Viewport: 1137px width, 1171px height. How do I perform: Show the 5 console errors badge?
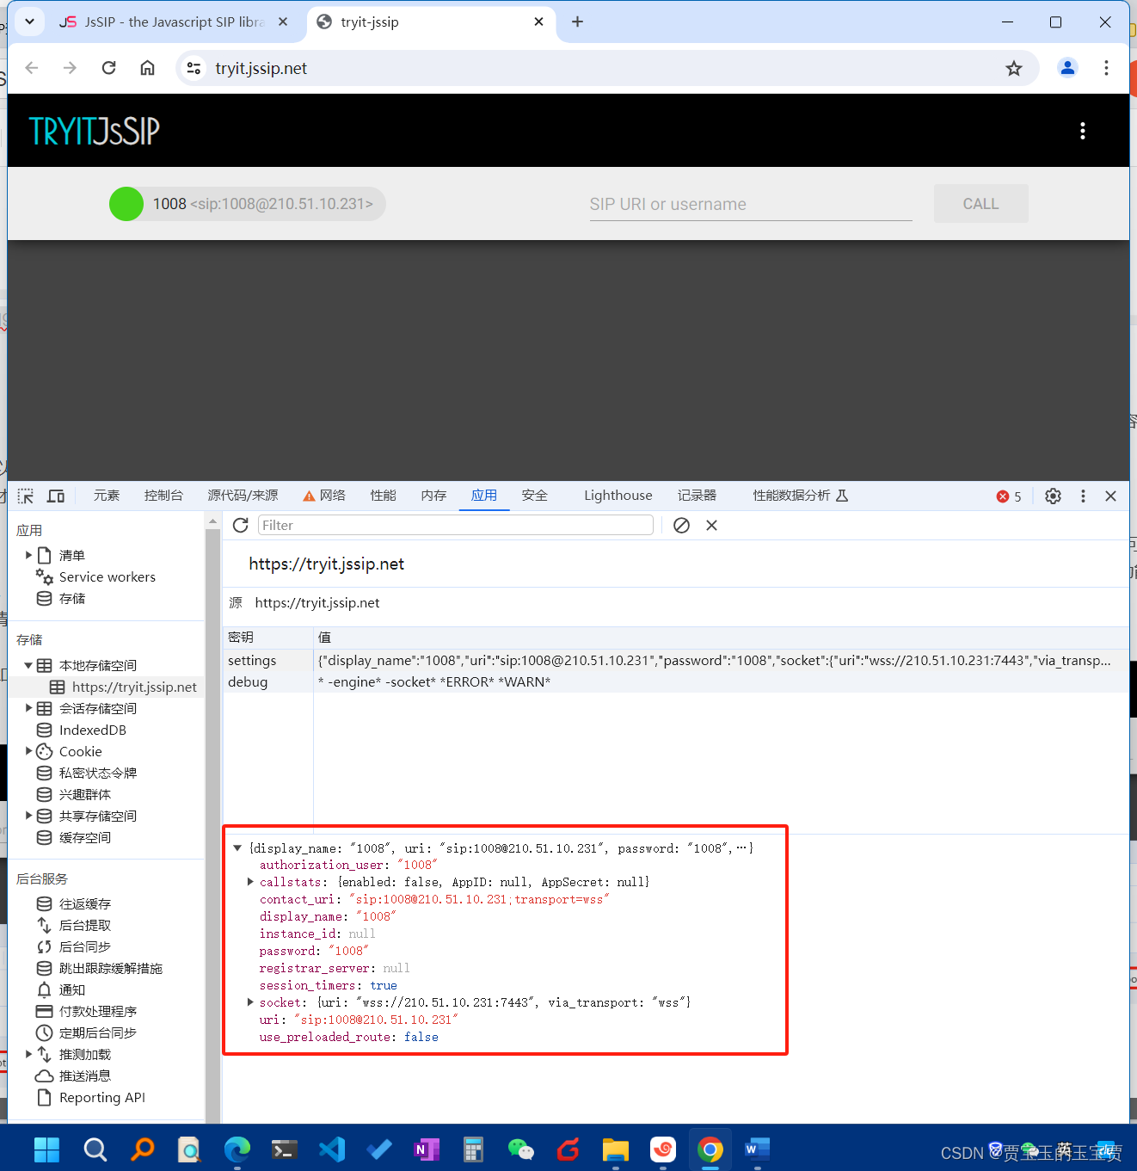(1009, 496)
